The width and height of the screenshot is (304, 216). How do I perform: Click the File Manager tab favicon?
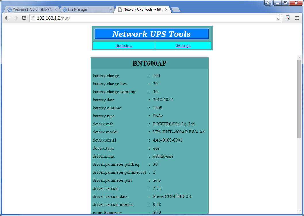[65, 9]
